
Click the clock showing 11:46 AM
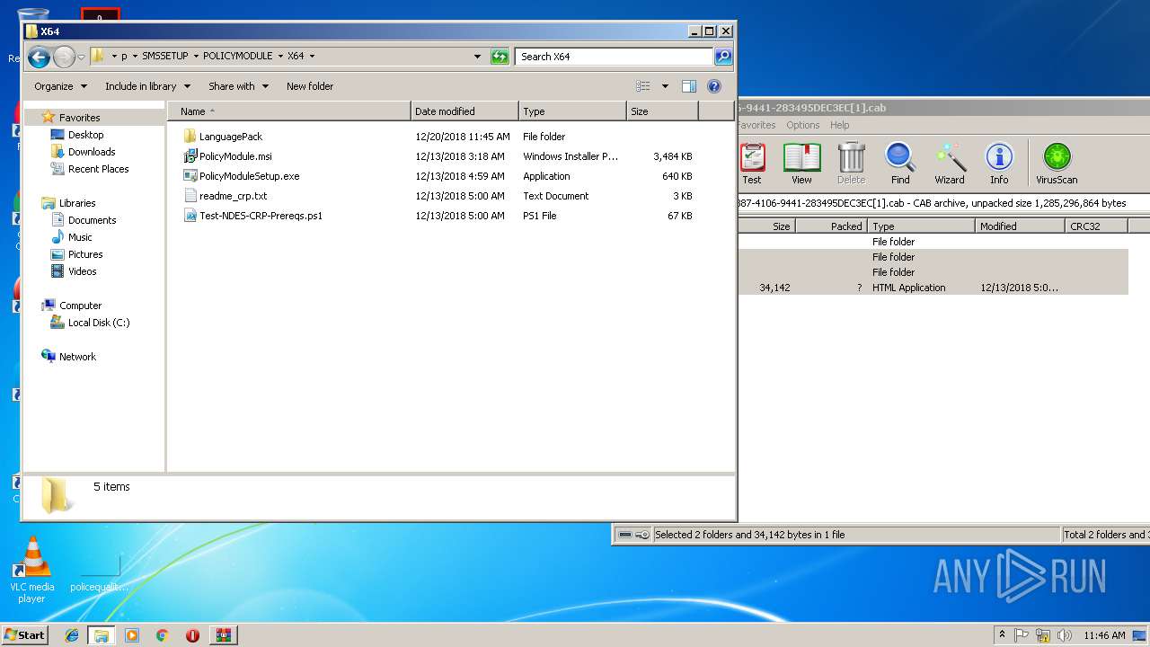click(x=1104, y=635)
